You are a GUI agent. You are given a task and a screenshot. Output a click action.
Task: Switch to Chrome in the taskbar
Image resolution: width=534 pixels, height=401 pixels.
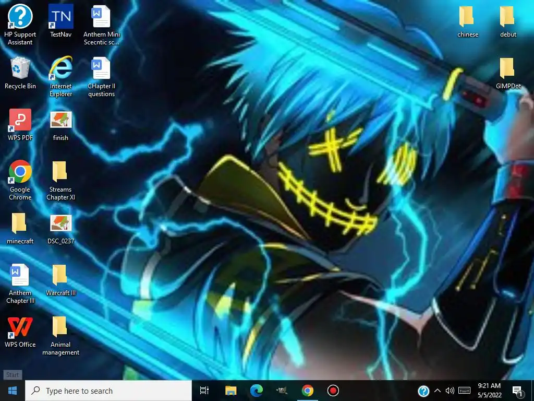tap(308, 391)
